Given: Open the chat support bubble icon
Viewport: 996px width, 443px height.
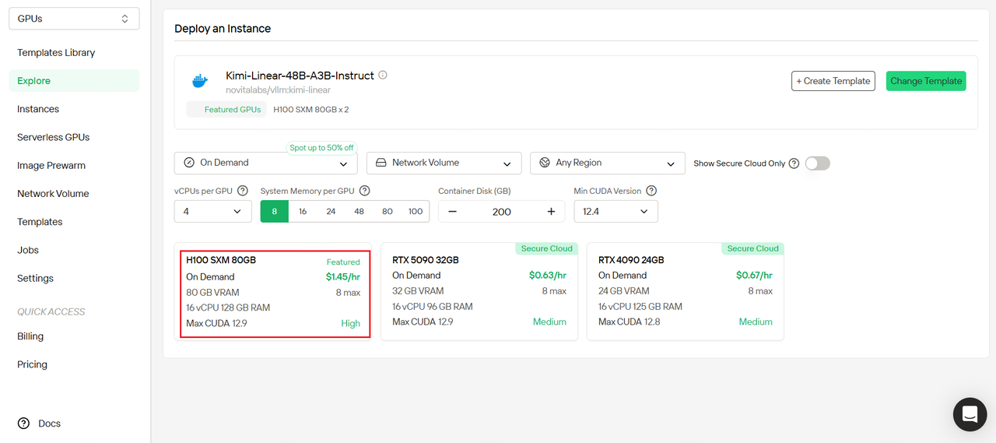Looking at the screenshot, I should (x=970, y=414).
